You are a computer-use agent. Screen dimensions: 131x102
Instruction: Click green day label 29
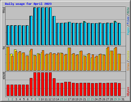pos(115,99)
